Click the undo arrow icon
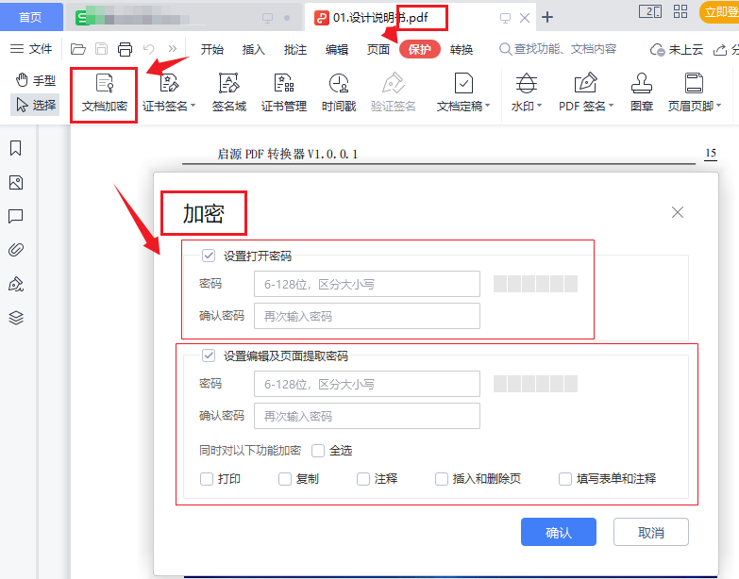Viewport: 739px width, 579px height. click(x=148, y=48)
